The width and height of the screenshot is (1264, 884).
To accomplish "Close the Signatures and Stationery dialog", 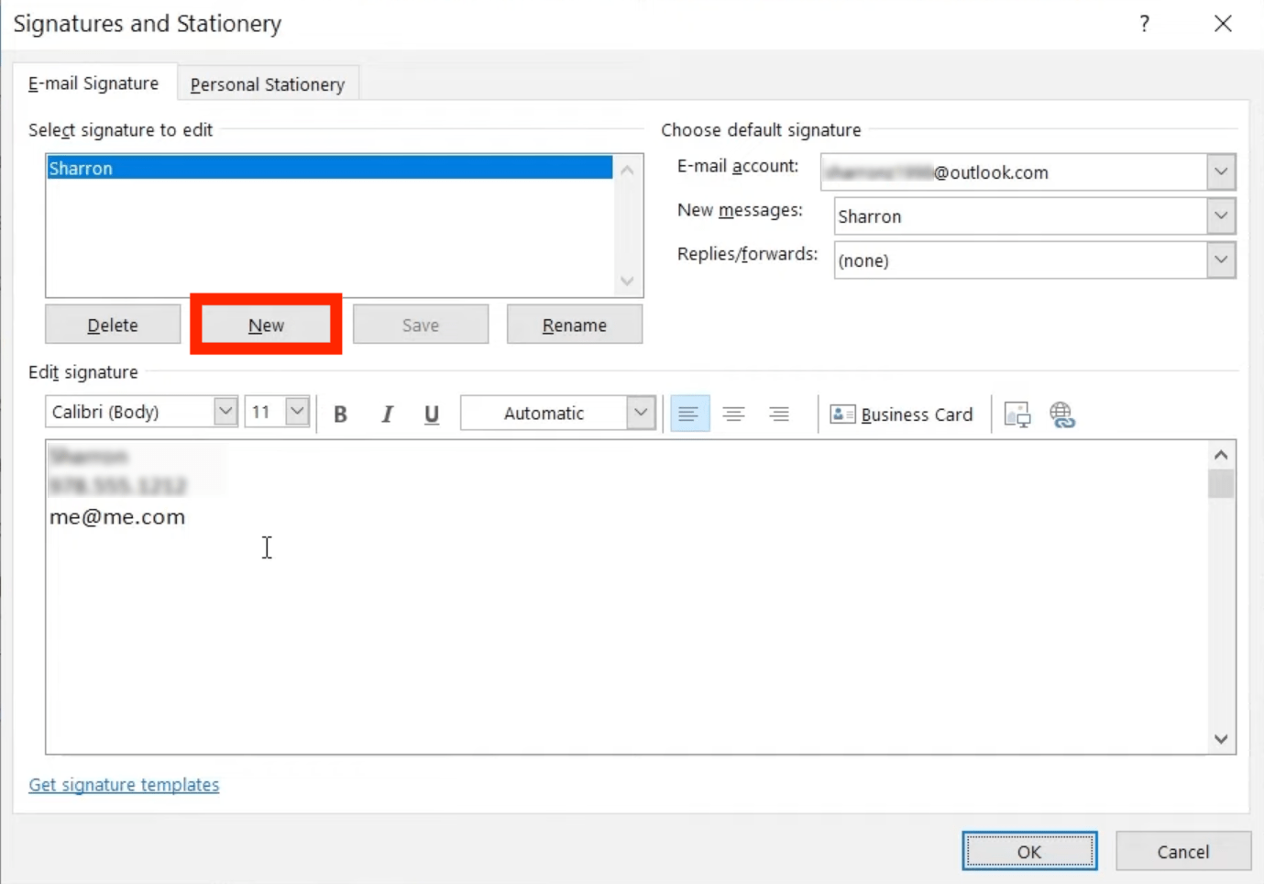I will [x=1223, y=24].
